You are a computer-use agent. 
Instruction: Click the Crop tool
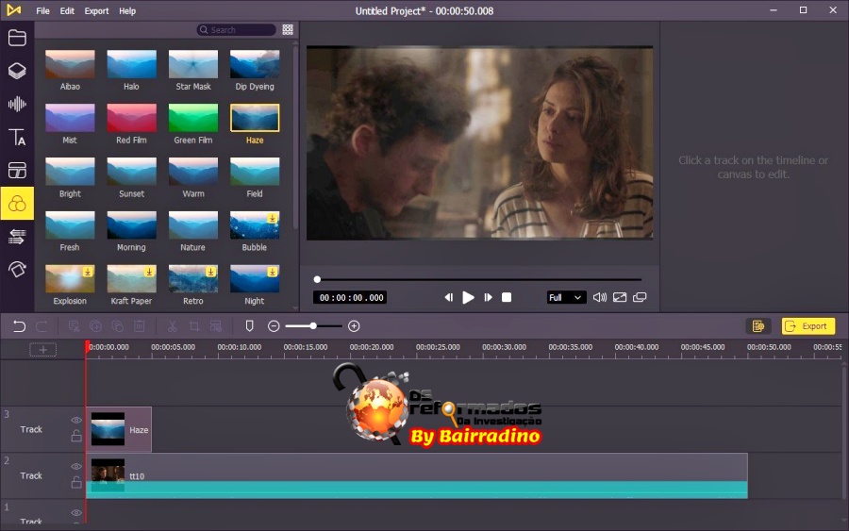click(193, 326)
